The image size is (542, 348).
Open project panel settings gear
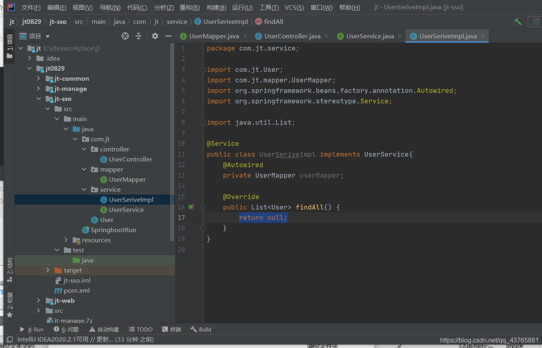click(155, 36)
